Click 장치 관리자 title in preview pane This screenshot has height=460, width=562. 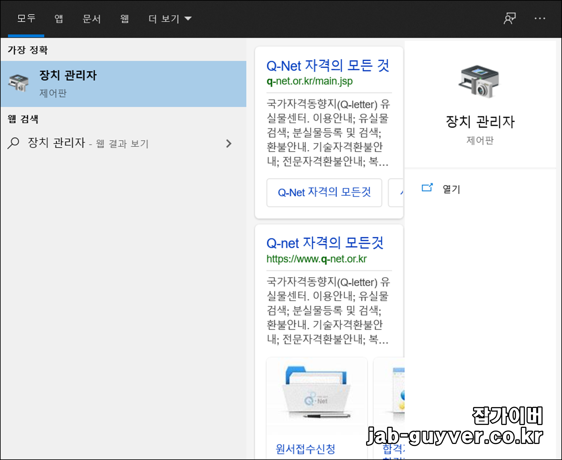coord(480,122)
